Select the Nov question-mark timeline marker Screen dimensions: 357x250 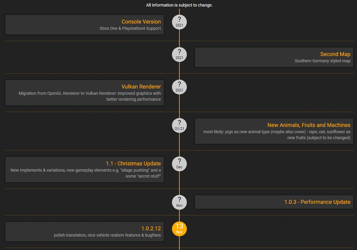point(179,202)
